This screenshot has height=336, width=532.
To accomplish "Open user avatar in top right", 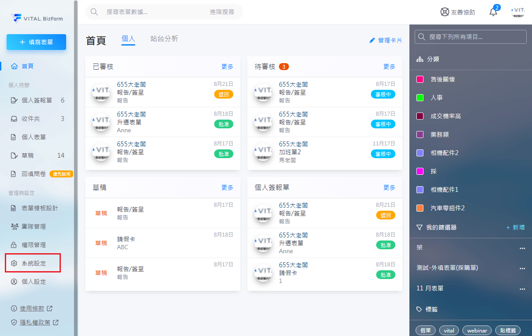I will pos(518,12).
